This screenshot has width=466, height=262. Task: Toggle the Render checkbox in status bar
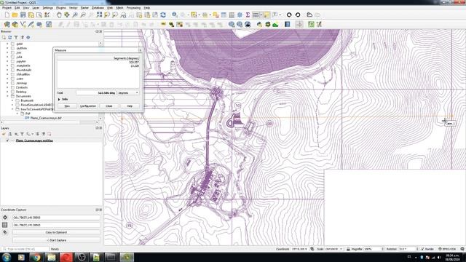(x=422, y=249)
